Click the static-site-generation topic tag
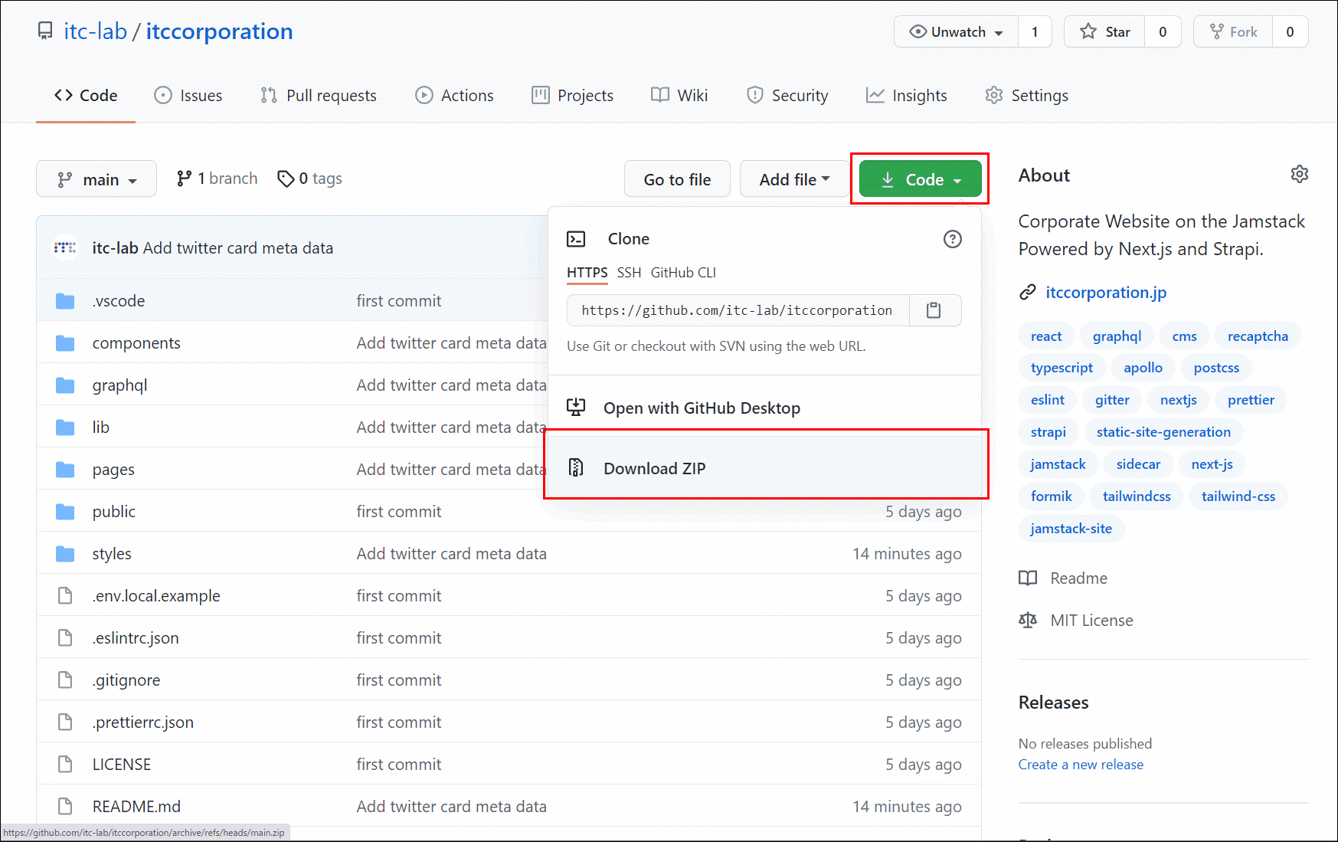Screen dimensions: 1338x842 pyautogui.click(x=1163, y=432)
